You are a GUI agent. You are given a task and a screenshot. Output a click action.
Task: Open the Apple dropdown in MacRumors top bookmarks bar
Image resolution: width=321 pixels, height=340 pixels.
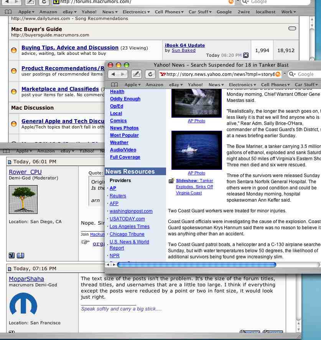26,12
